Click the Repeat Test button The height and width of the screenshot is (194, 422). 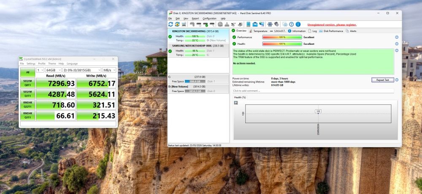click(383, 80)
